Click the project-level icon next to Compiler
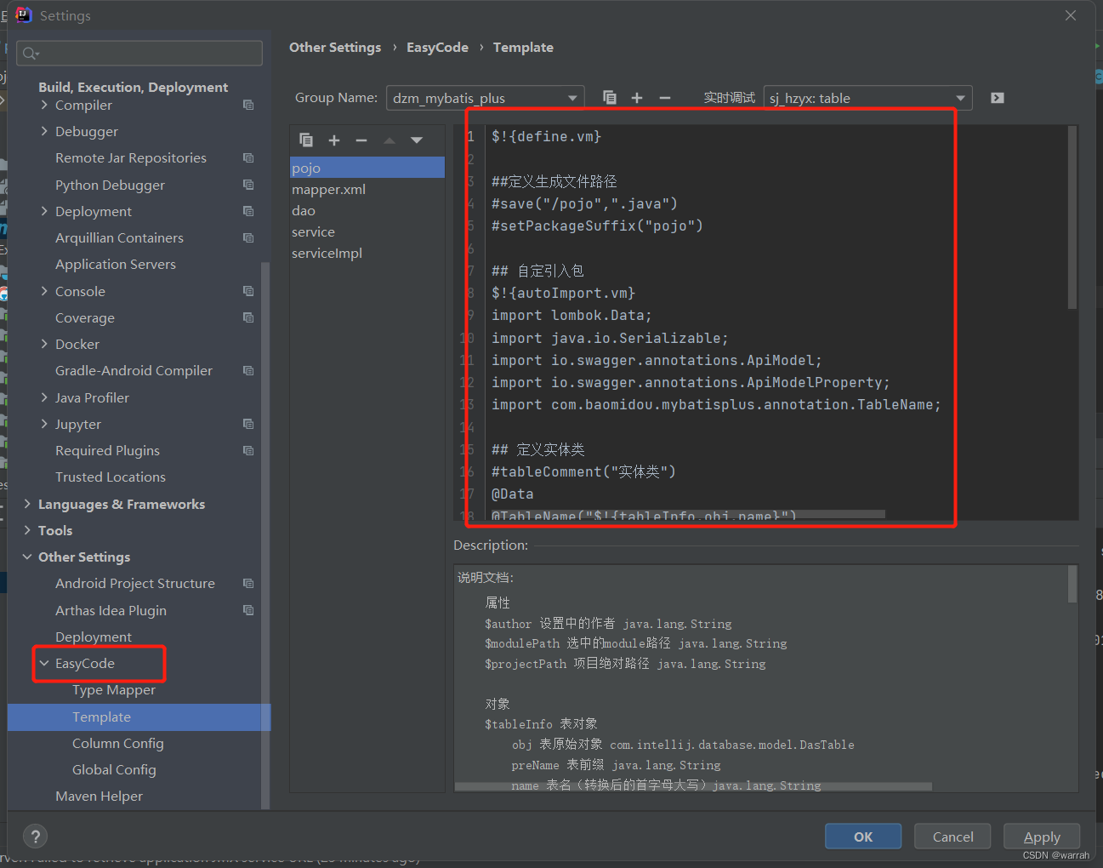1103x868 pixels. [248, 105]
